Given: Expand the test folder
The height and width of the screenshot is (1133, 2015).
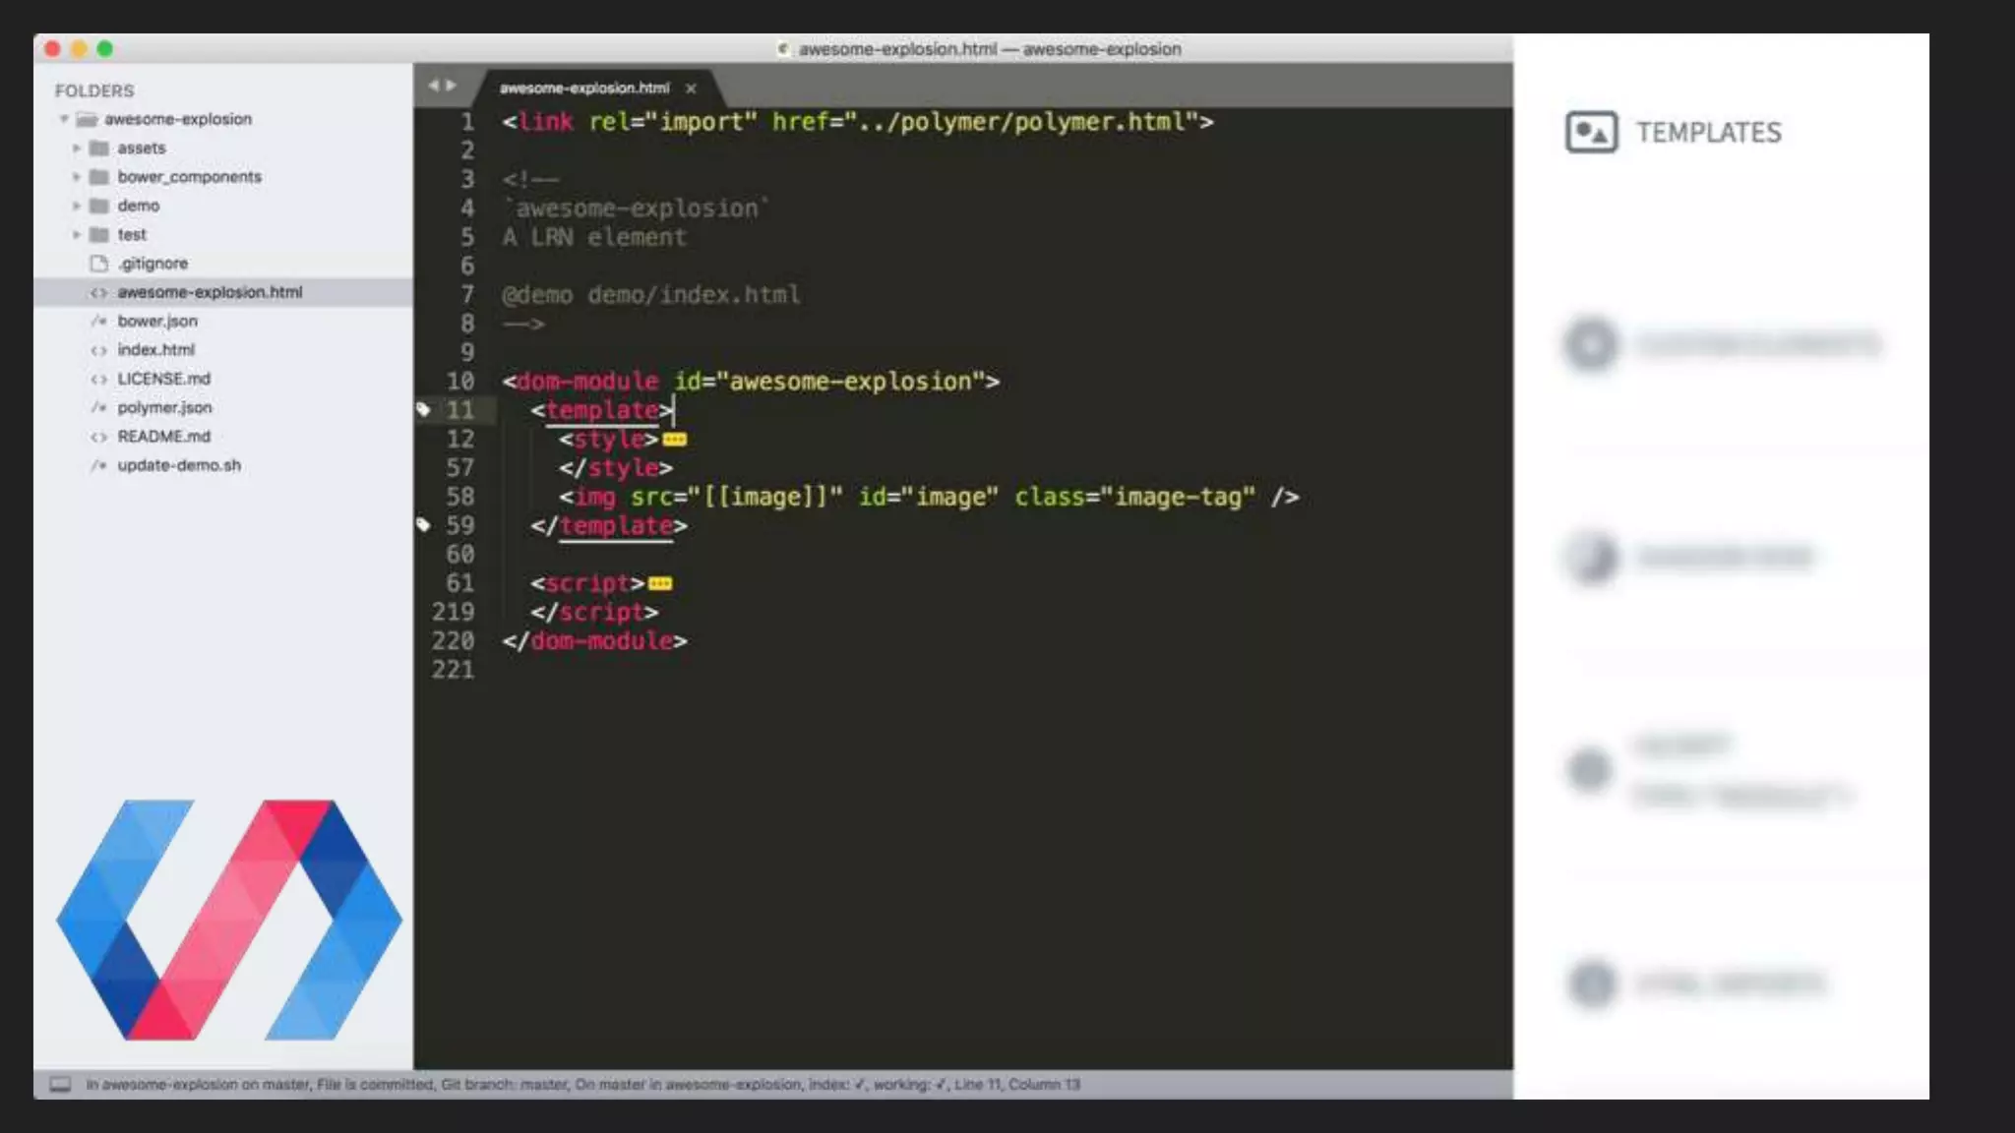Looking at the screenshot, I should (x=77, y=235).
